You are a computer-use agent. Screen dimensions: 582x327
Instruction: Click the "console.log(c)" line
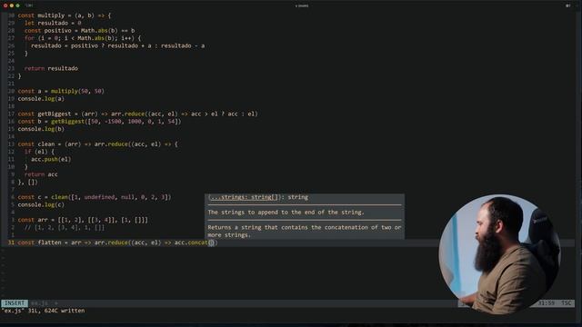point(41,204)
